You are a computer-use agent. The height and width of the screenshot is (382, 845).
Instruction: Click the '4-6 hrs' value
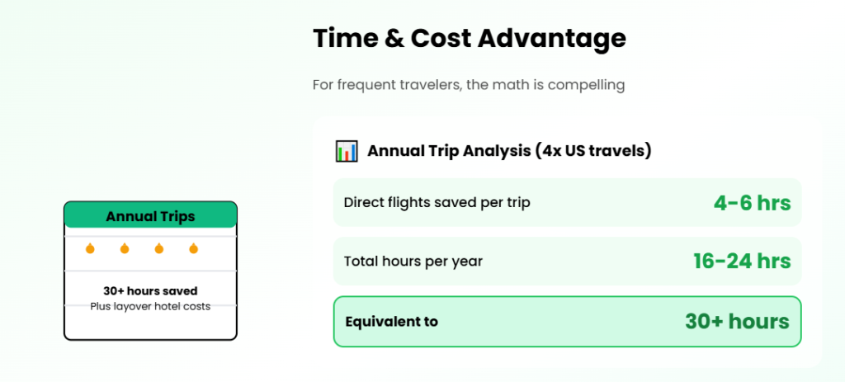click(752, 203)
